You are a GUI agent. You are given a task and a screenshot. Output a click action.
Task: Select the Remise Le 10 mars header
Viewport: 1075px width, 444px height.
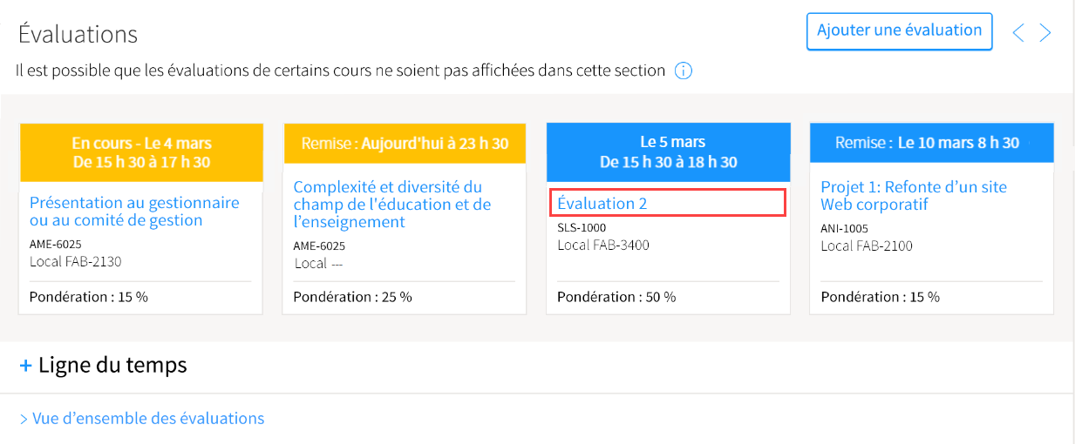[x=932, y=144]
